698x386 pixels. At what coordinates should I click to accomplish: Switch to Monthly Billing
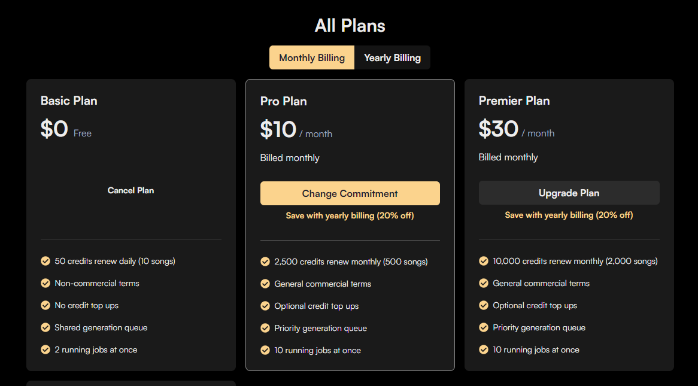[x=312, y=57]
